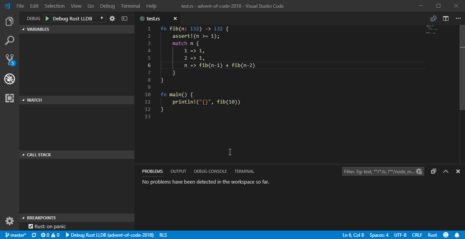Open the Explorer view in activity bar
Image resolution: width=465 pixels, height=239 pixels.
[x=10, y=22]
